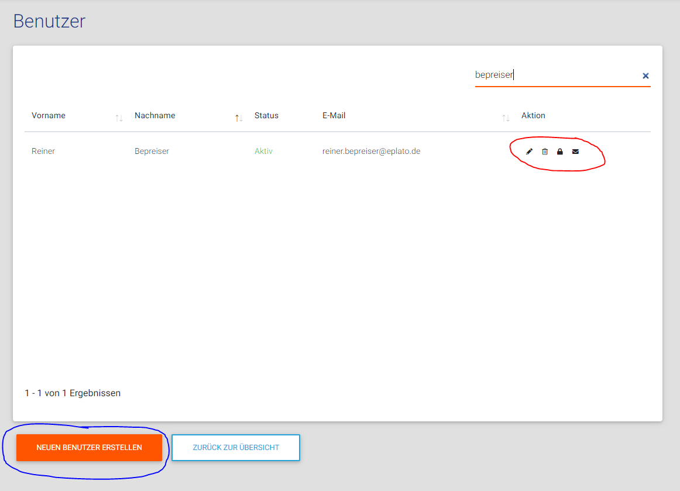Select the first name cell "Reiner"
The image size is (680, 491).
pos(43,151)
